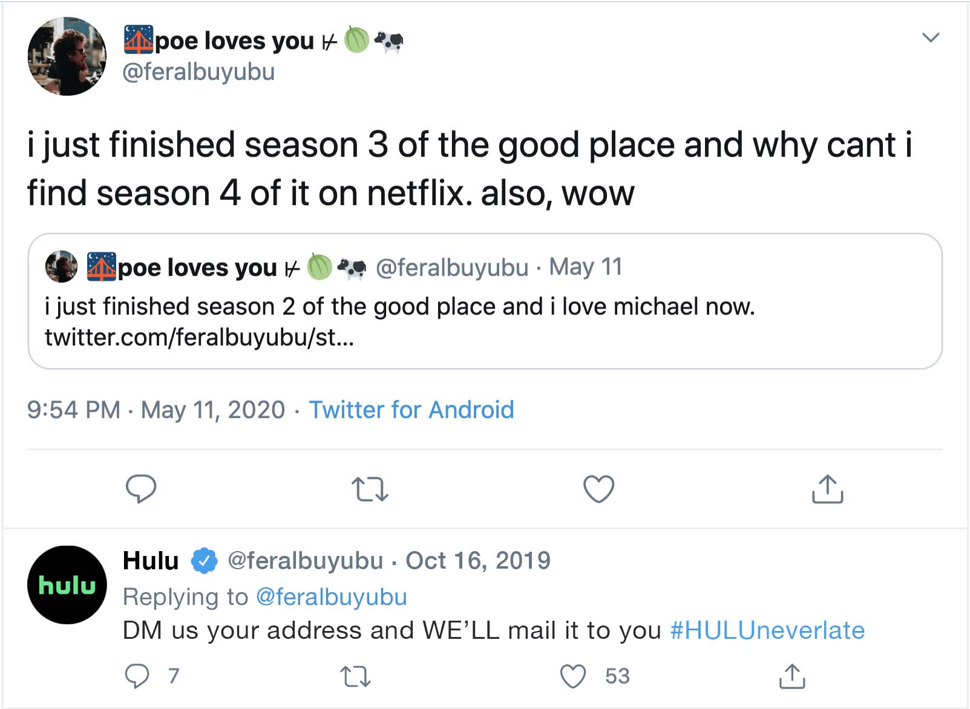The image size is (970, 709).
Task: Retweet the main season 3 tweet
Action: coord(370,489)
